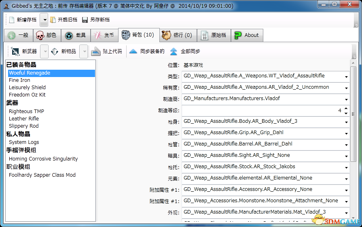Select the Slippery Rod weapon

(x=23, y=126)
